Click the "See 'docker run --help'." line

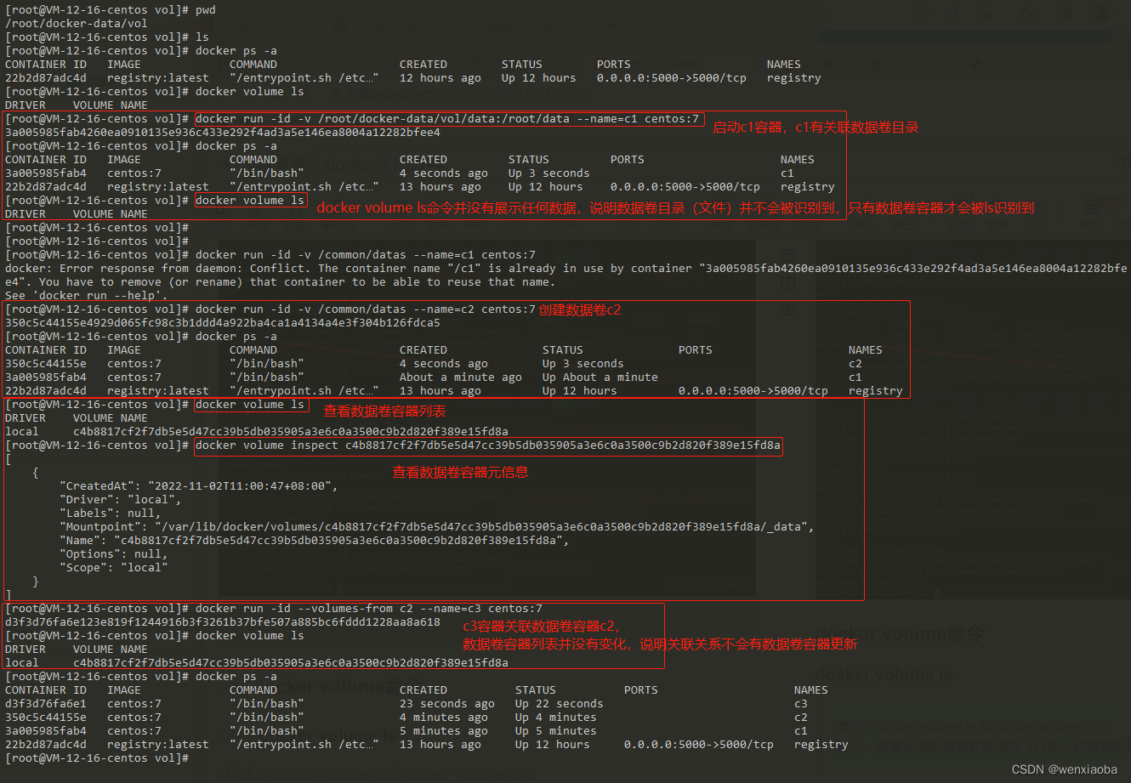(87, 296)
